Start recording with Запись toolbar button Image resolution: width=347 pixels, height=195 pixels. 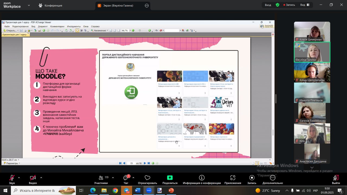point(252,180)
